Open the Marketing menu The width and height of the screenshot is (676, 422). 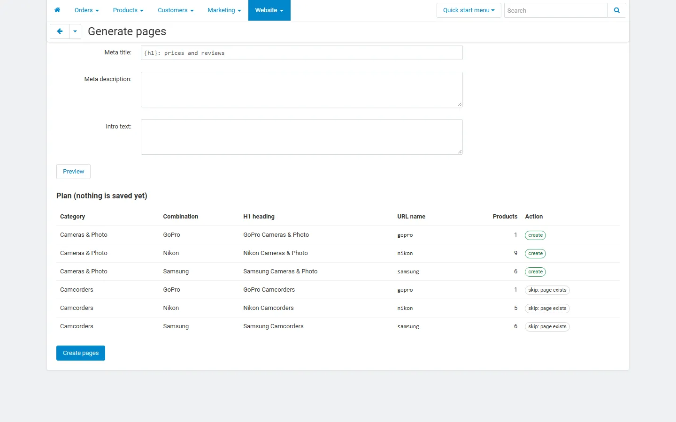[224, 10]
